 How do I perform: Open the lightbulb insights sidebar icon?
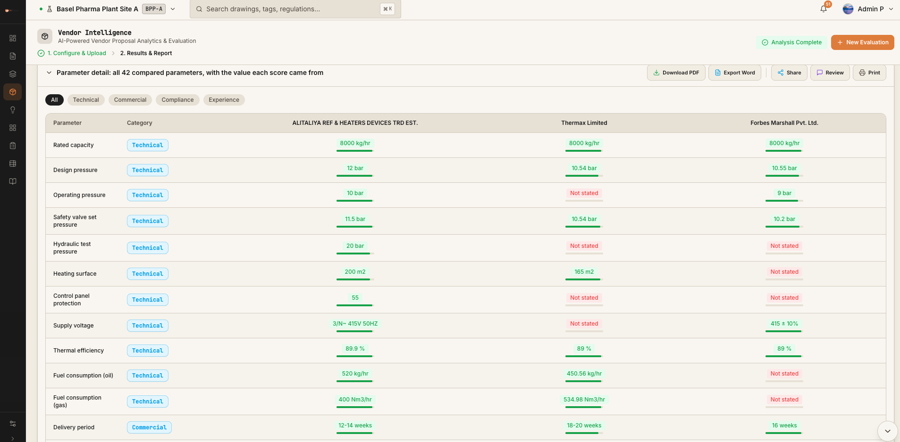point(13,110)
